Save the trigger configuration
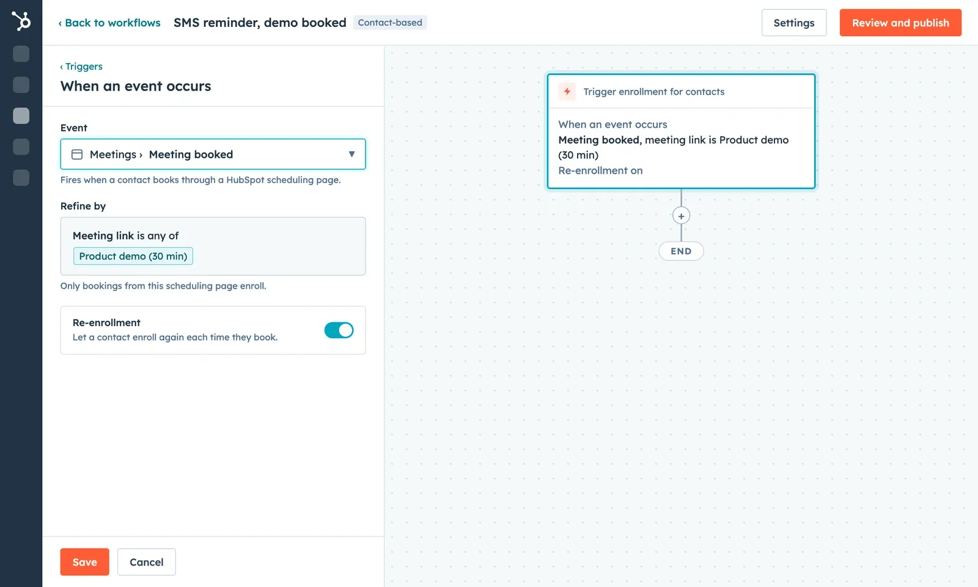This screenshot has width=978, height=587. tap(84, 562)
